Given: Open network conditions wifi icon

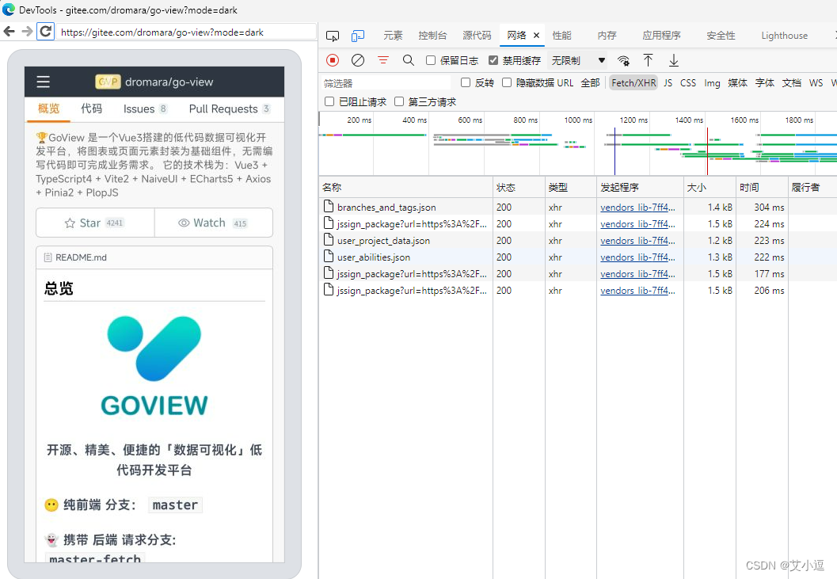Looking at the screenshot, I should [x=623, y=60].
